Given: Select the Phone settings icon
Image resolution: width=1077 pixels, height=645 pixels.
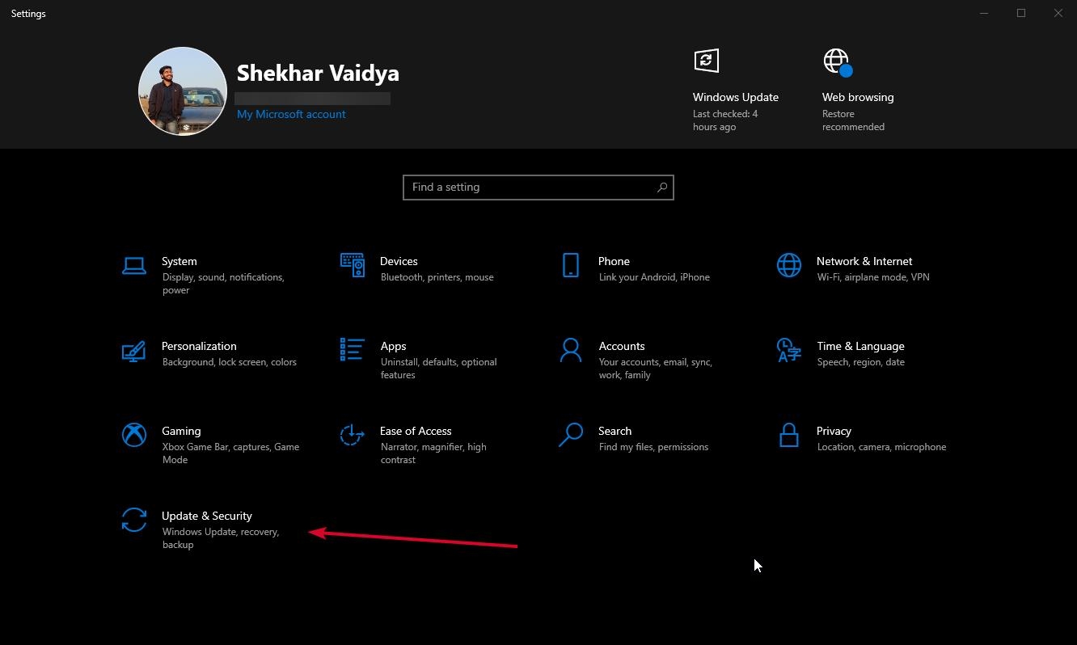Looking at the screenshot, I should point(571,265).
